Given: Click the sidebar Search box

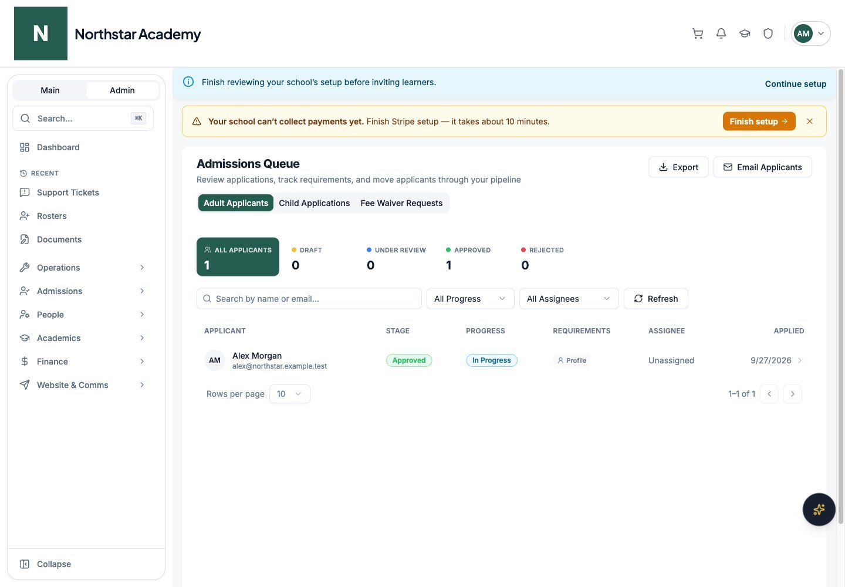Looking at the screenshot, I should (83, 119).
